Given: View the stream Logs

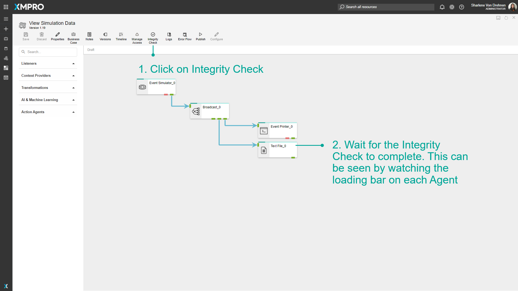Looking at the screenshot, I should click(x=169, y=36).
